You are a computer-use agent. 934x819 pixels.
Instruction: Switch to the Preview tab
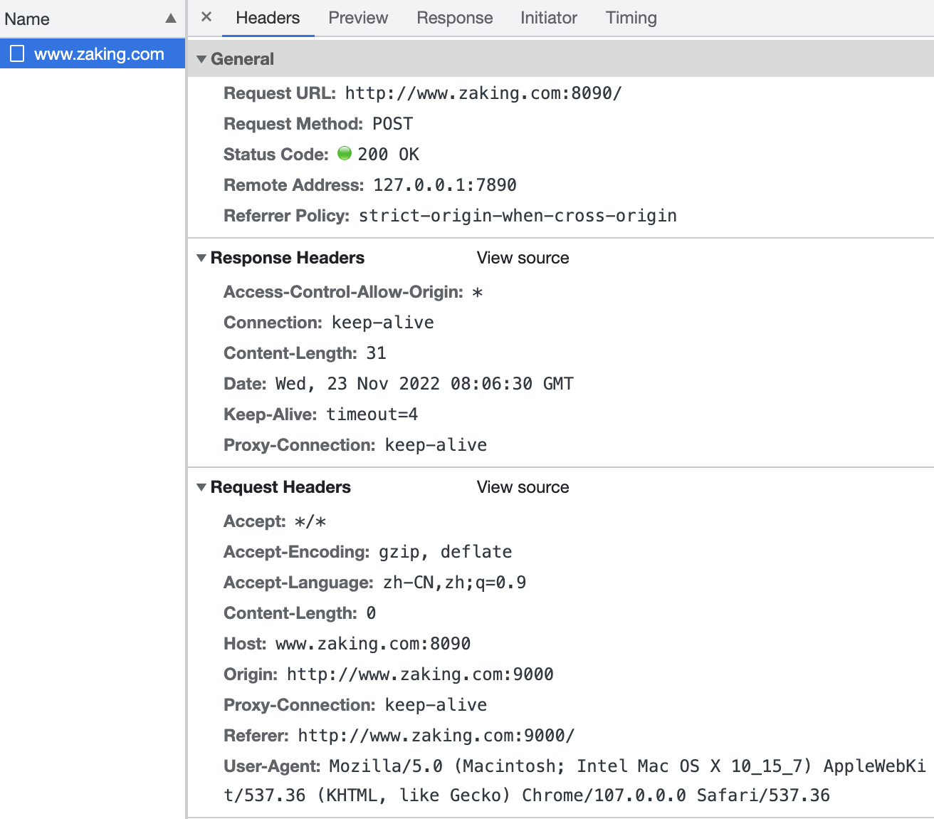tap(358, 18)
